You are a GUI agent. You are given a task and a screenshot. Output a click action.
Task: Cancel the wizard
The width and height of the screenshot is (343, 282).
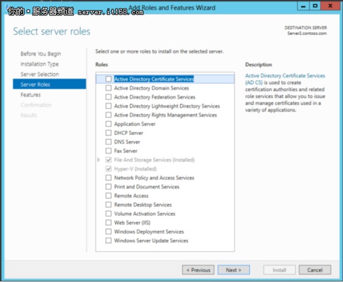(315, 270)
